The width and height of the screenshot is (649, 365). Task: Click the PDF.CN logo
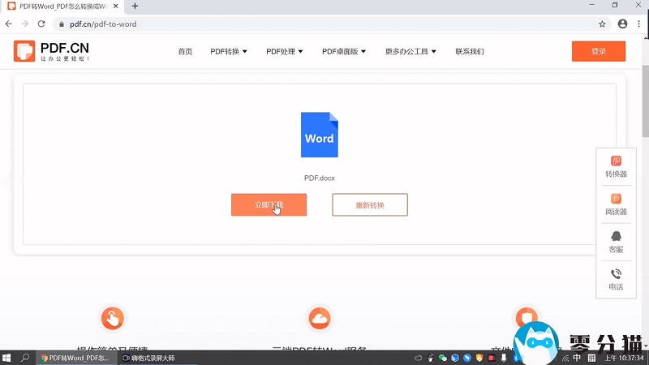point(51,50)
